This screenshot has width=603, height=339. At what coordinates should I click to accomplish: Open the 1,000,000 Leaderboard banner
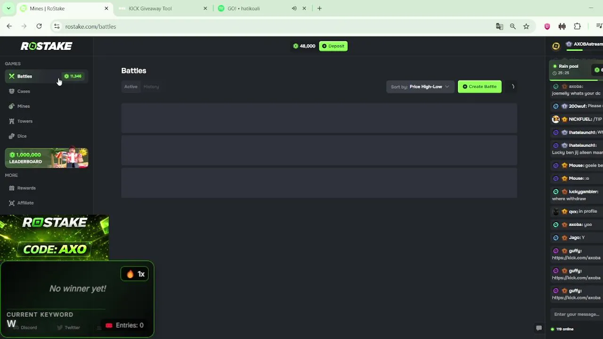tap(46, 158)
